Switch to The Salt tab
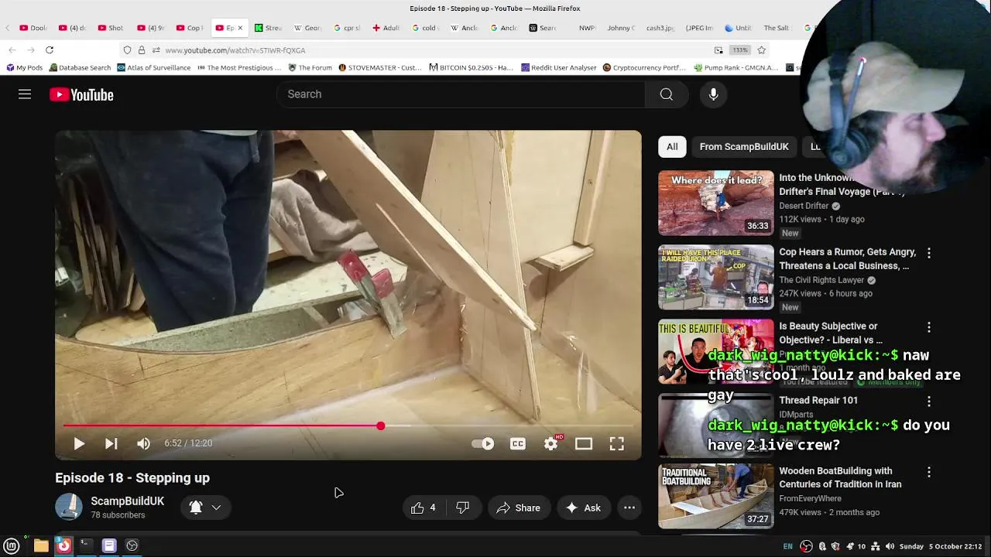Screen dimensions: 991x557 pos(776,28)
